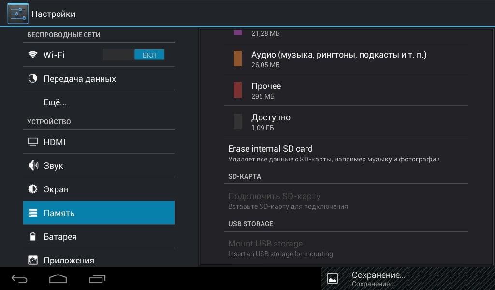This screenshot has height=290, width=495.
Task: Tap the sound speaker icon
Action: tap(33, 166)
